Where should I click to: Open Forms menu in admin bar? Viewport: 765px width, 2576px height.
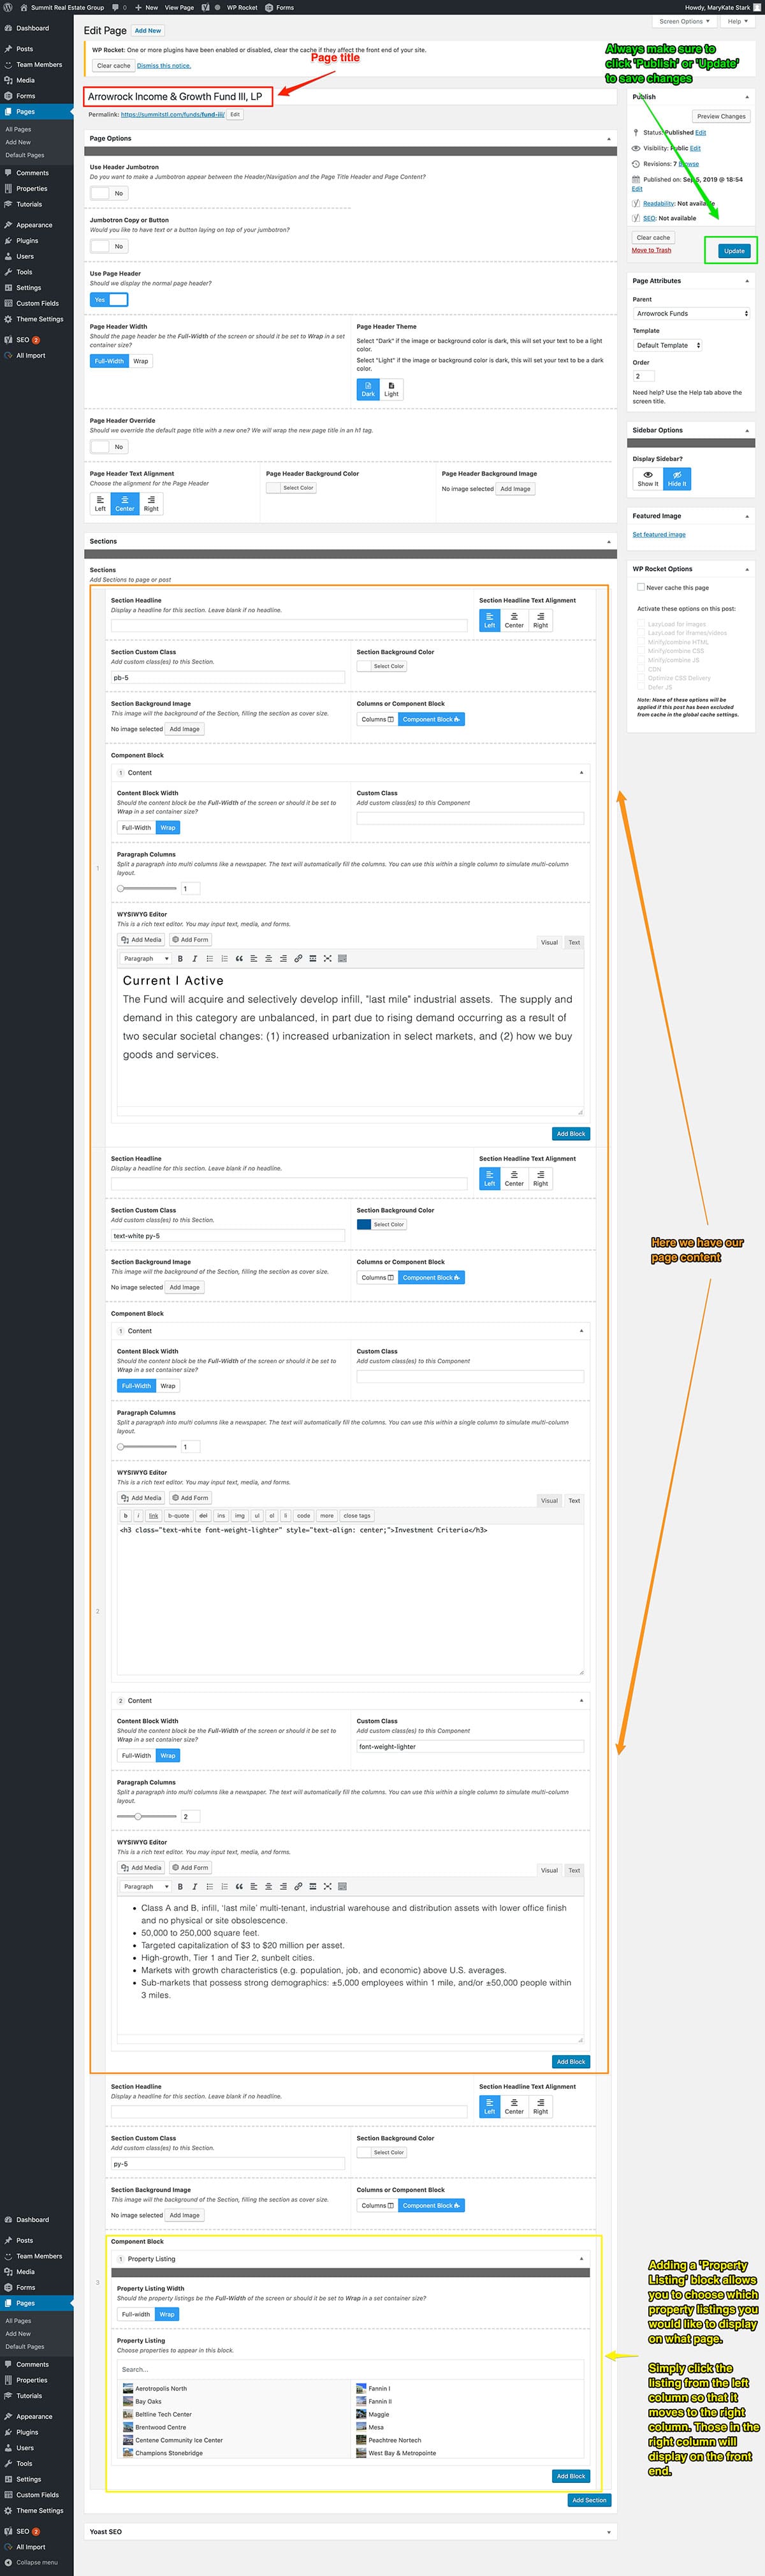coord(279,7)
